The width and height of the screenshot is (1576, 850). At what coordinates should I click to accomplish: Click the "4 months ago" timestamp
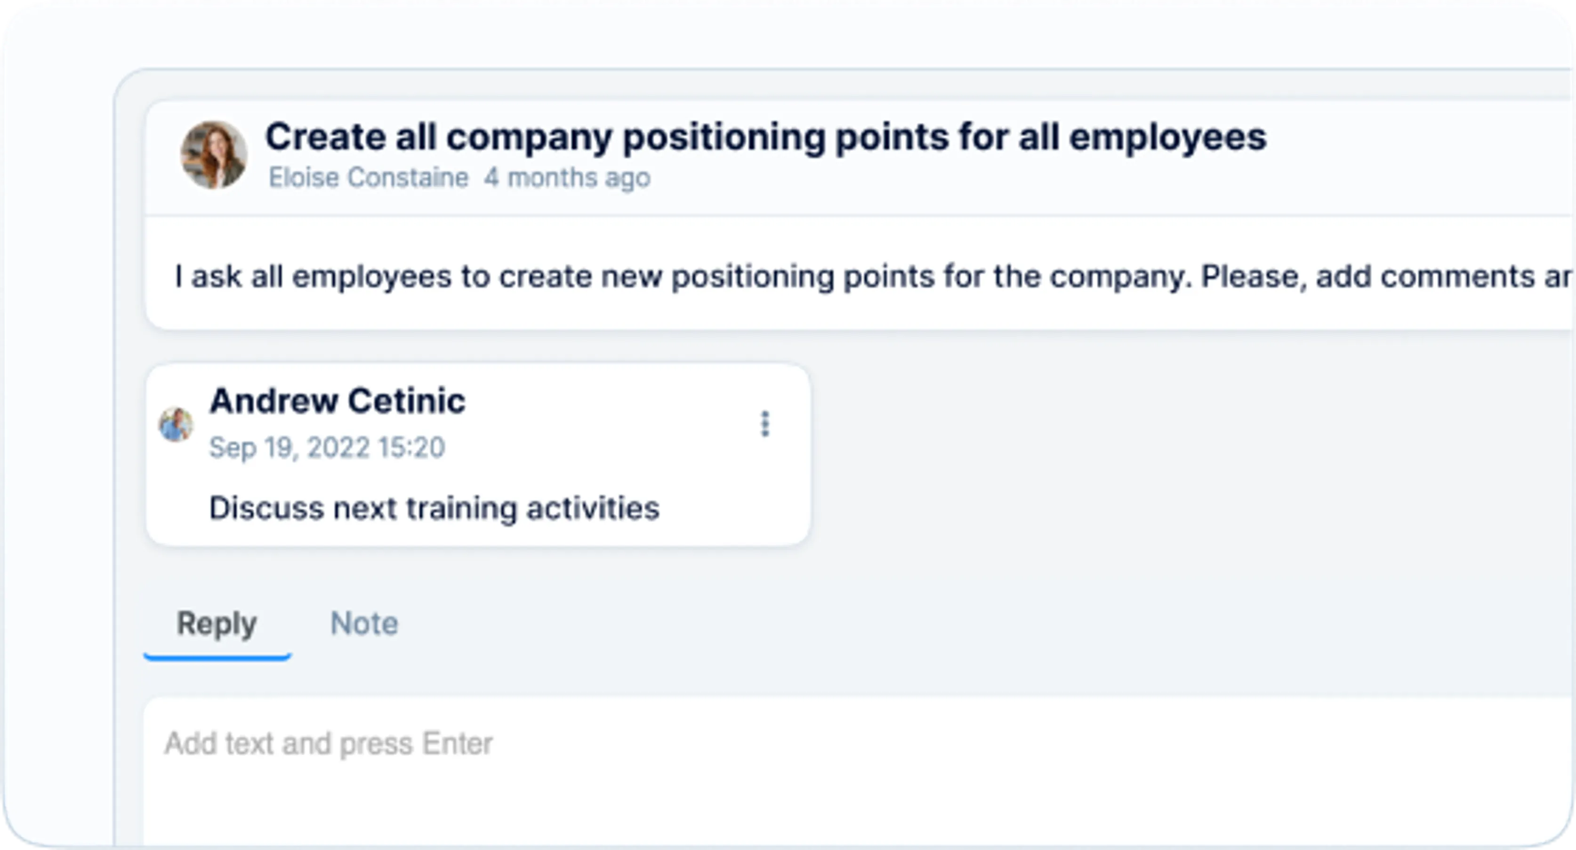coord(567,178)
